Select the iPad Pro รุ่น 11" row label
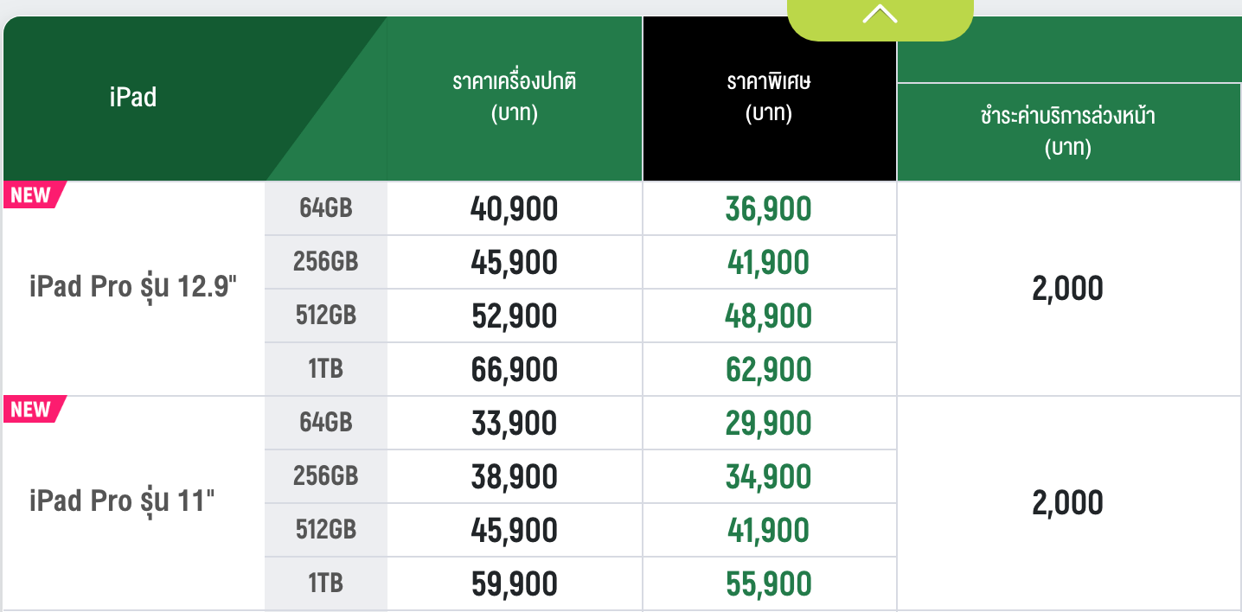The width and height of the screenshot is (1242, 612). click(121, 501)
